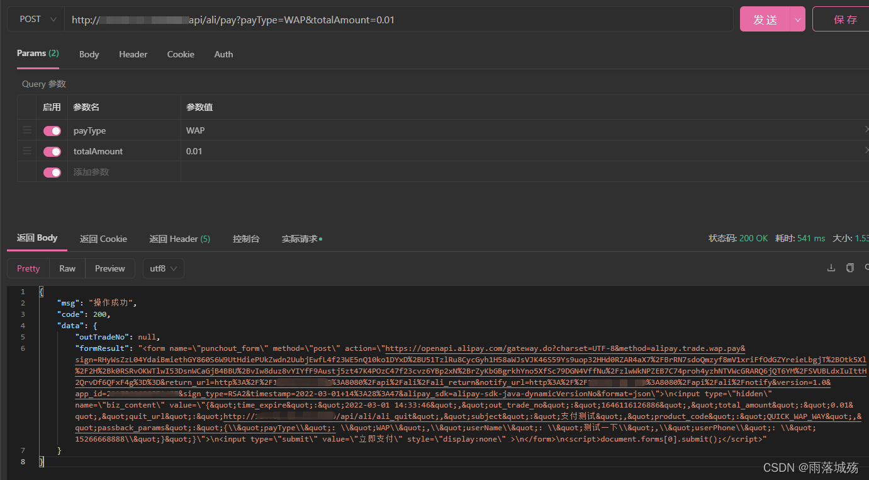The height and width of the screenshot is (480, 869).
Task: Open the request Body tab
Action: [89, 54]
